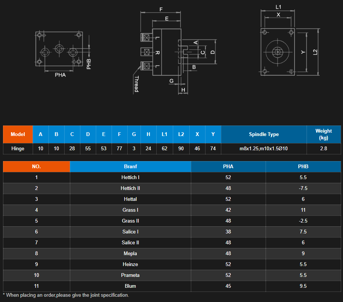This screenshot has width=343, height=302.
Task: Click the Weight (kg) column header
Action: click(323, 134)
